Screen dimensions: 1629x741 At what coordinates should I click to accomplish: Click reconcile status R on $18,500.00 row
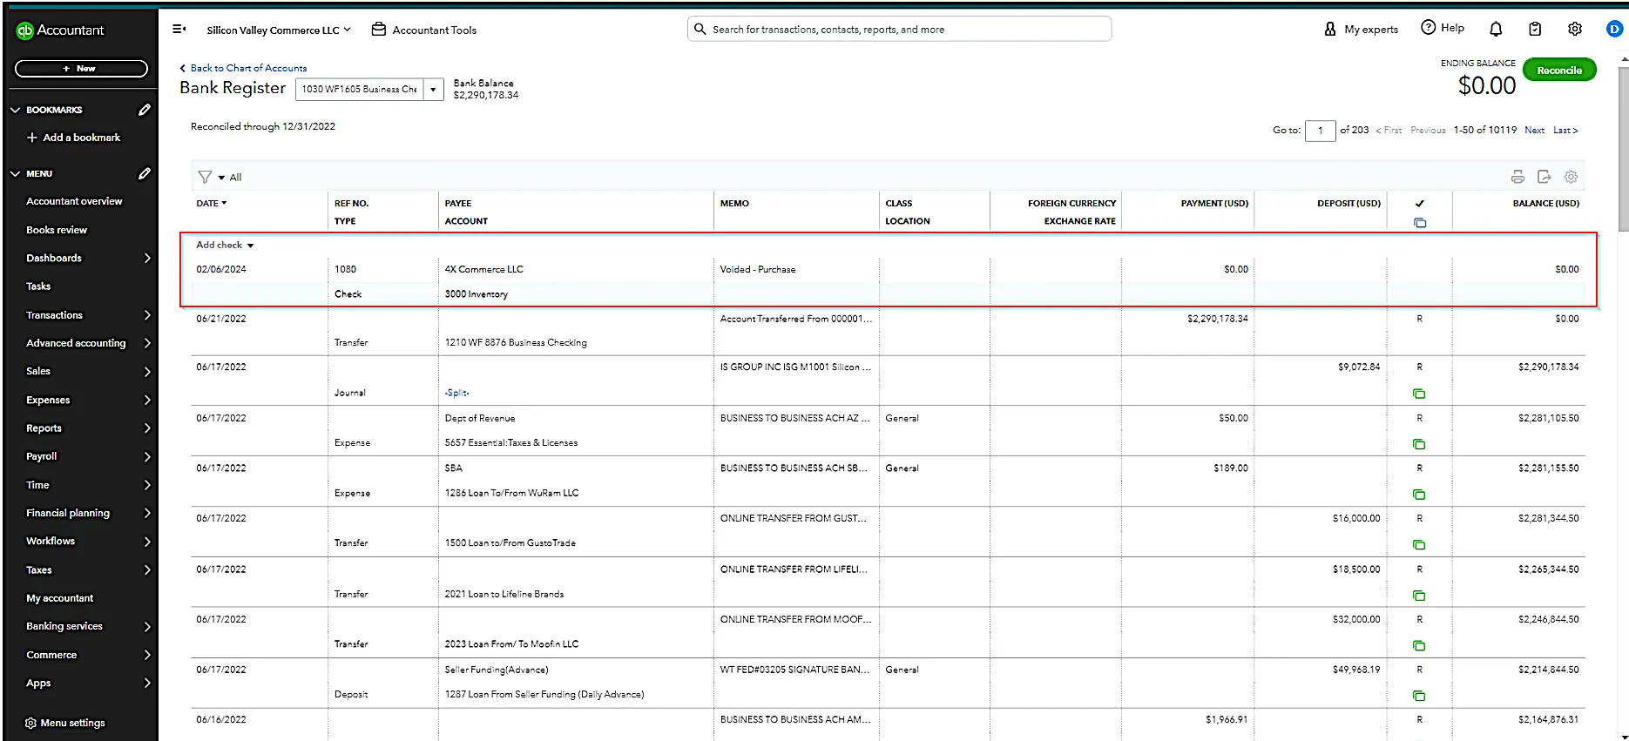click(x=1419, y=569)
